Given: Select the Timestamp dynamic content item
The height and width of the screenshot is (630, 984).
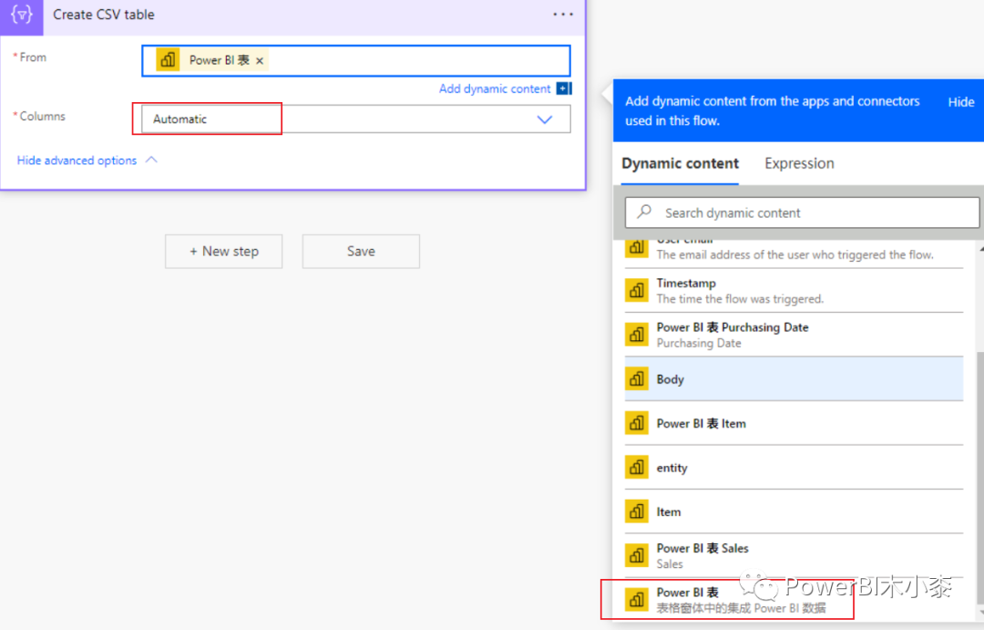Looking at the screenshot, I should [x=794, y=291].
